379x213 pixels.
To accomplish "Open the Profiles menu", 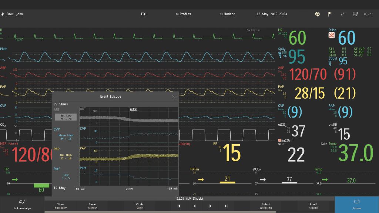I will tap(183, 14).
